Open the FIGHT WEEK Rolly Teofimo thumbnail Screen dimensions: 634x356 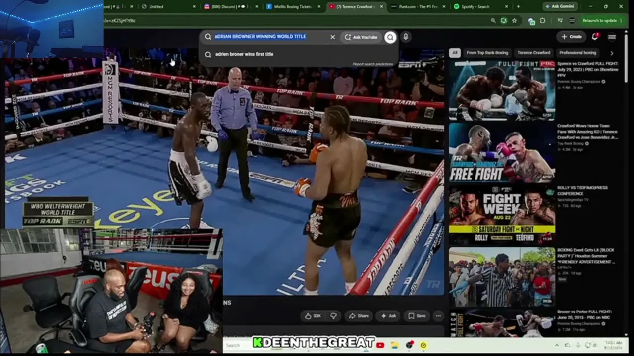[x=502, y=215]
